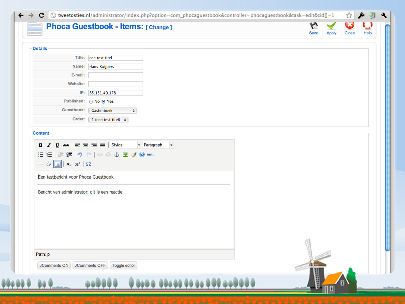The image size is (405, 304).
Task: Open the editor help icon
Action: [x=142, y=155]
